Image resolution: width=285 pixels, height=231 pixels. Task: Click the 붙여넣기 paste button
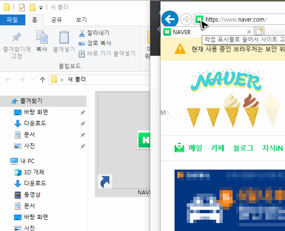tap(64, 41)
